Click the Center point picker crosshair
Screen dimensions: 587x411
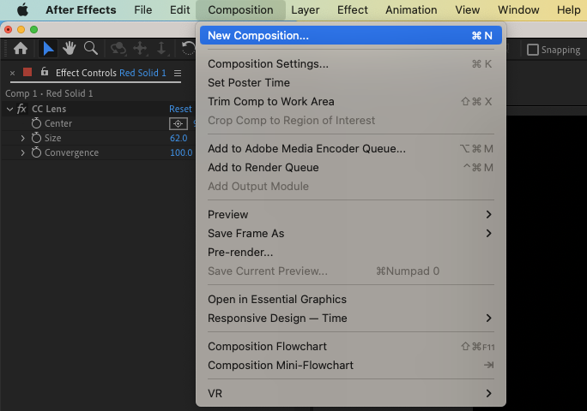(x=179, y=123)
